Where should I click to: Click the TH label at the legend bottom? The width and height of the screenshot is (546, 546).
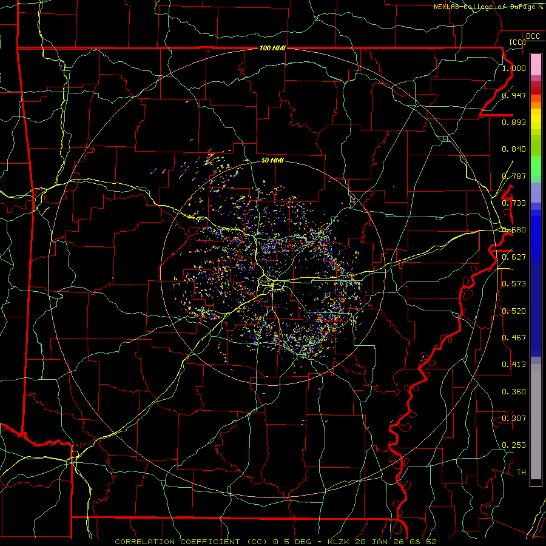tap(521, 473)
